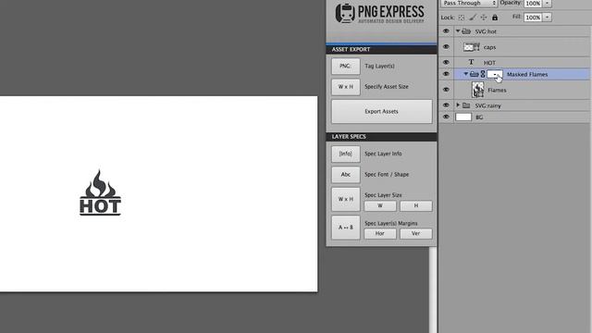Hide the Flames layer
Screen dimensions: 592x333
(446, 90)
